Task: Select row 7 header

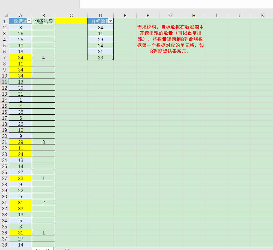Action: 4,57
